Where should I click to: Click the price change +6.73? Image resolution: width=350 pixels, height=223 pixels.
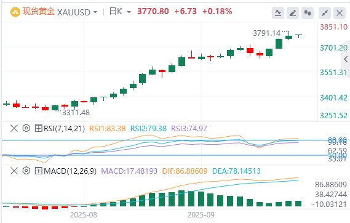point(186,11)
